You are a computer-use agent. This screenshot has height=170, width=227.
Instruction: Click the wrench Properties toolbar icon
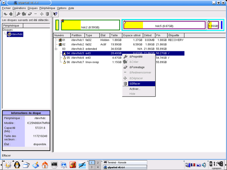point(18,14)
